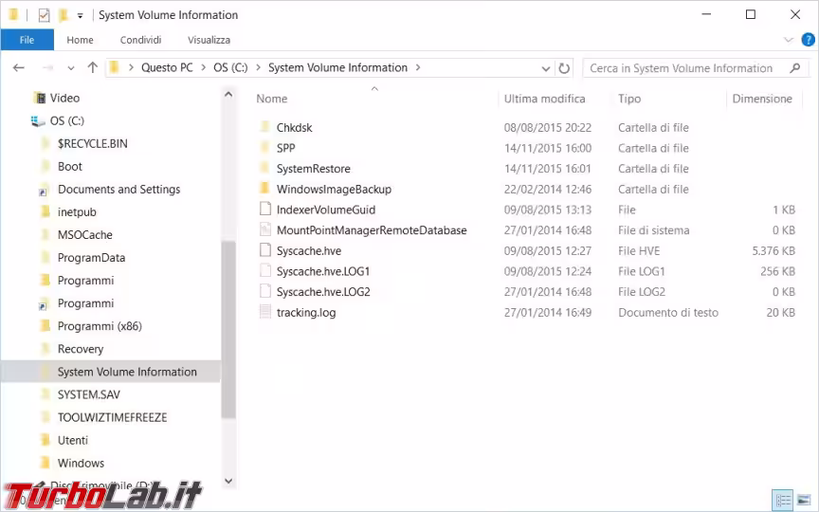Sort by the Nome column header
The width and height of the screenshot is (819, 512).
272,99
